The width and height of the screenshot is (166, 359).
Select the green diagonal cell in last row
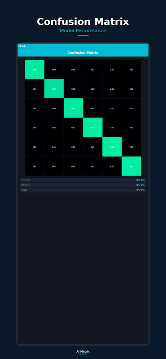coord(131,166)
